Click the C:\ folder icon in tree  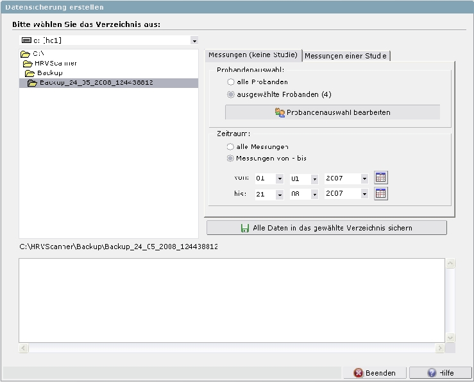click(x=26, y=54)
